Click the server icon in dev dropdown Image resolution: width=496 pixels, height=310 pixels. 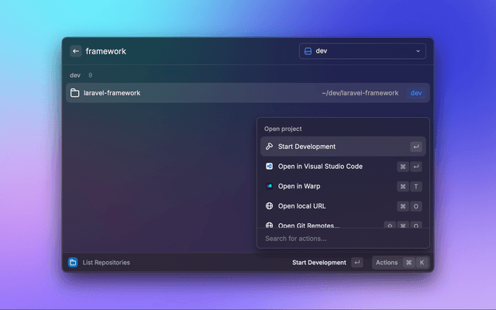(x=308, y=51)
